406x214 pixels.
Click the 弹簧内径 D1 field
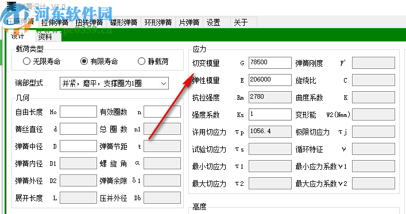click(79, 164)
